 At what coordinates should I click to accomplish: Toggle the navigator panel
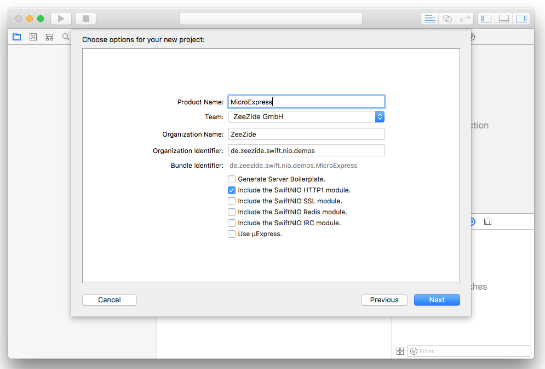486,19
